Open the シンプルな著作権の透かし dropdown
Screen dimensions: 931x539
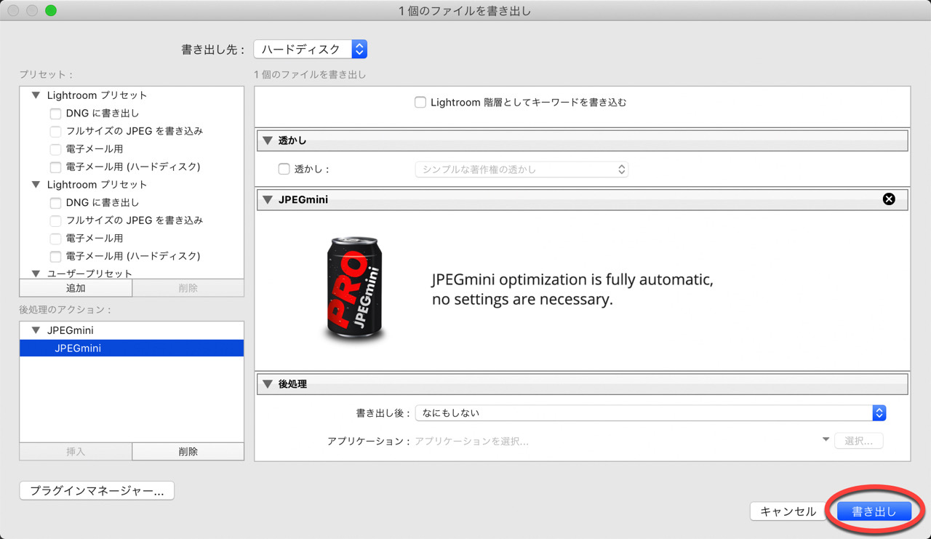tap(522, 169)
